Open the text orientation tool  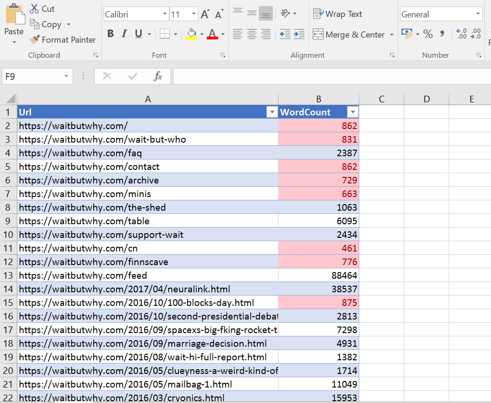[x=285, y=13]
